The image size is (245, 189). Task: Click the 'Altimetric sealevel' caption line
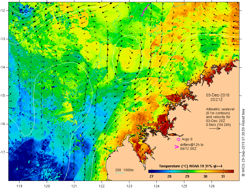tap(220, 109)
